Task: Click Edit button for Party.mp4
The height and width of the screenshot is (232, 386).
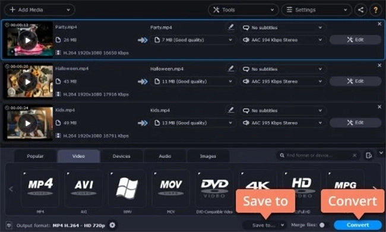Action: click(x=355, y=40)
